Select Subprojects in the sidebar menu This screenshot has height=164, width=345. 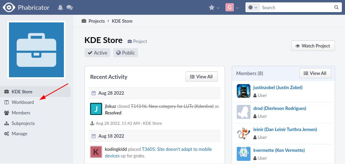point(23,123)
